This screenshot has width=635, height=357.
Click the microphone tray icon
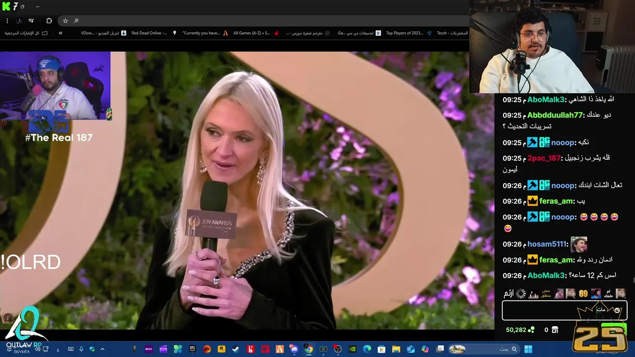point(81,349)
